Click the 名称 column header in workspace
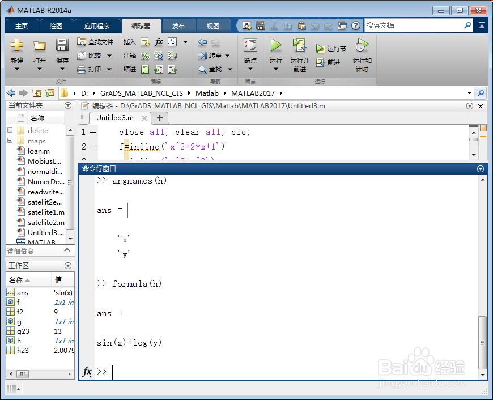The height and width of the screenshot is (400, 493). pyautogui.click(x=28, y=280)
